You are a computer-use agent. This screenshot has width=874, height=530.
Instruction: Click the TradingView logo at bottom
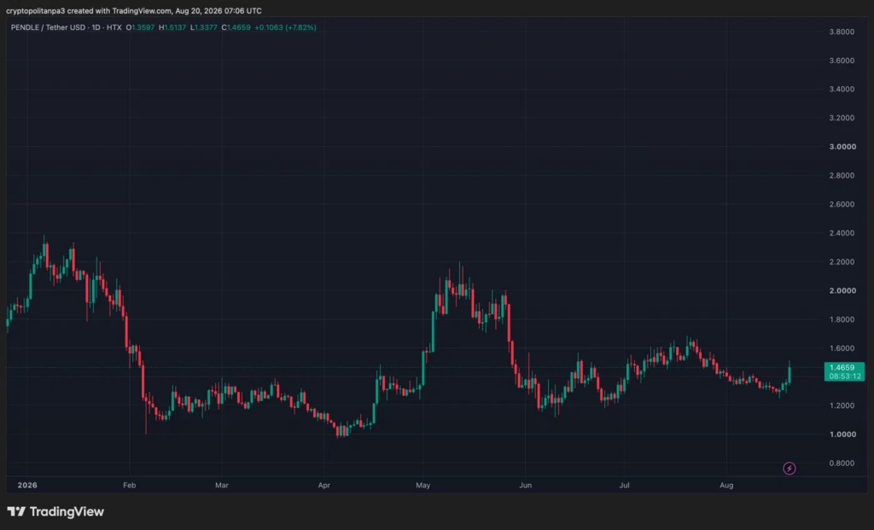click(x=55, y=511)
